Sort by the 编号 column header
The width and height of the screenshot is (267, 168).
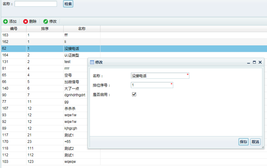pos(13,29)
